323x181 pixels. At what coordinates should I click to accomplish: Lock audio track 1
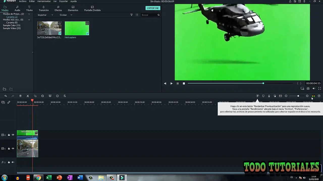pyautogui.click(x=9, y=162)
